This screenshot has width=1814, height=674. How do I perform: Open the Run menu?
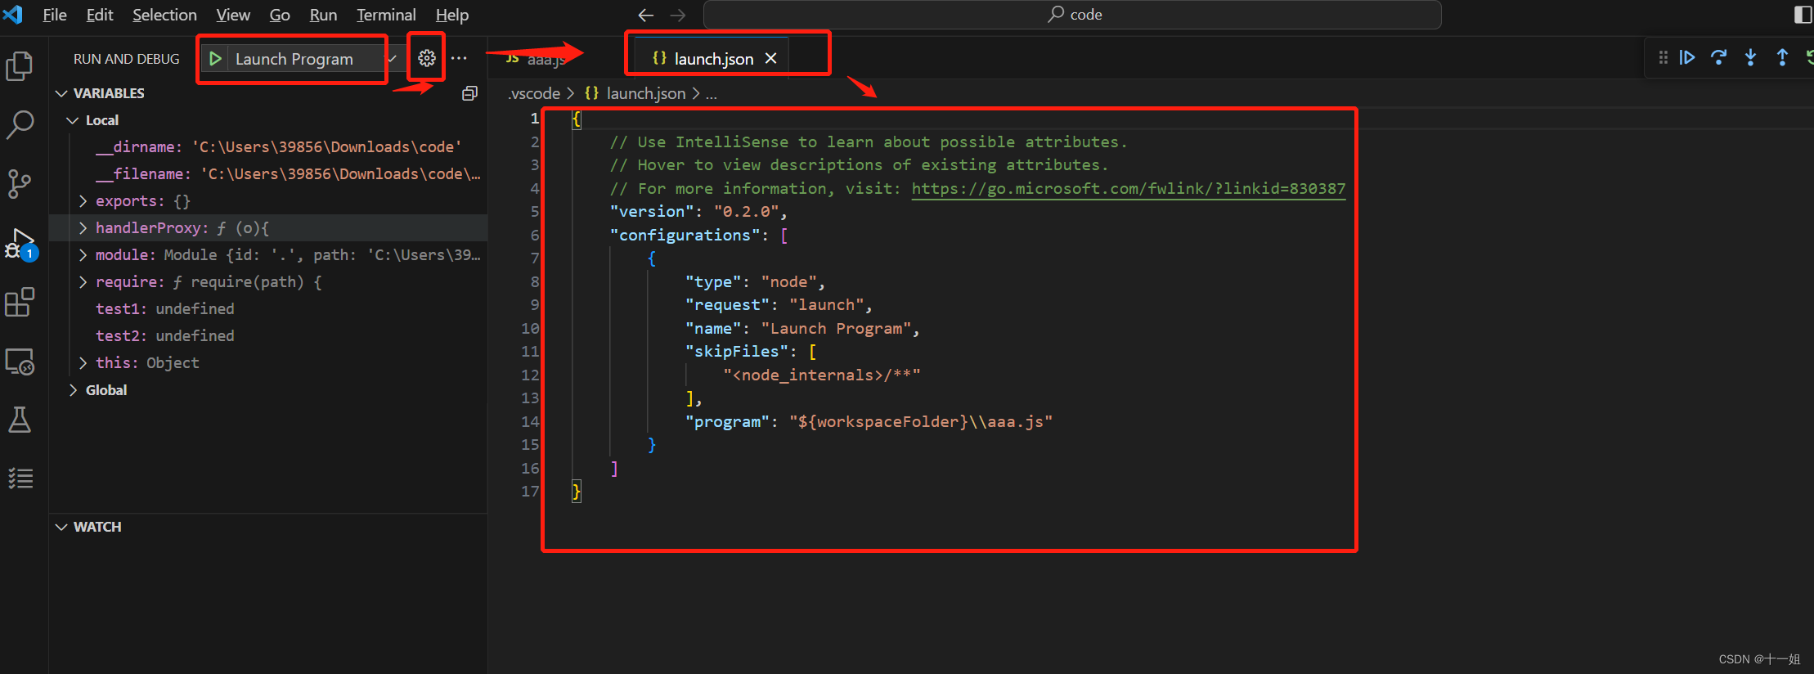(323, 15)
